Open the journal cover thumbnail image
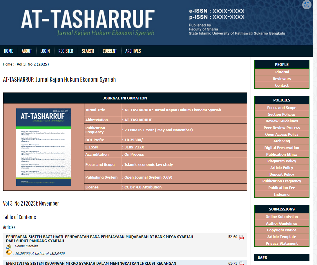 click(x=44, y=147)
